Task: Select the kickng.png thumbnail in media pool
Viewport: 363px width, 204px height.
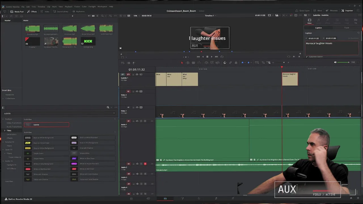Action: tap(88, 42)
